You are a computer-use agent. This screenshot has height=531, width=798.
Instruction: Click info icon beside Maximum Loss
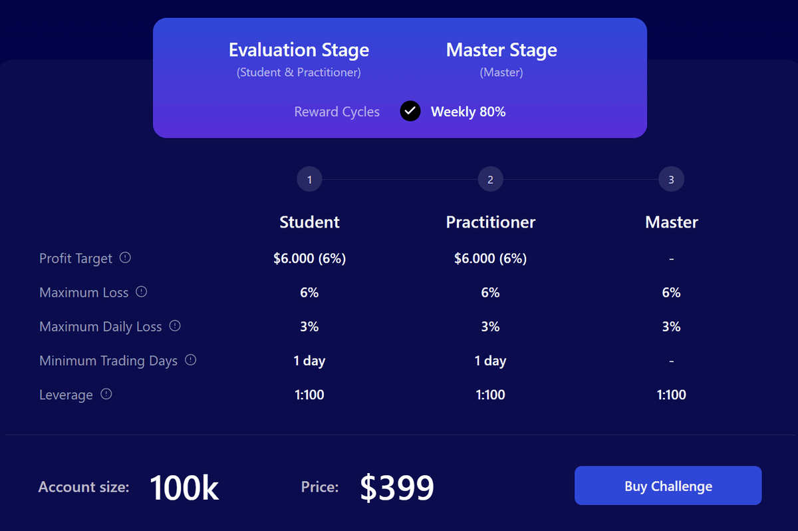[x=141, y=291]
